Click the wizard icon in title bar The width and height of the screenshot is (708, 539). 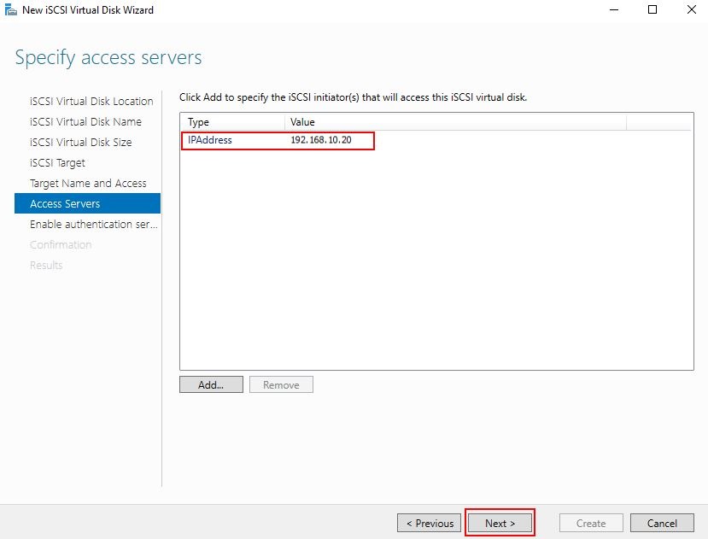click(x=10, y=9)
